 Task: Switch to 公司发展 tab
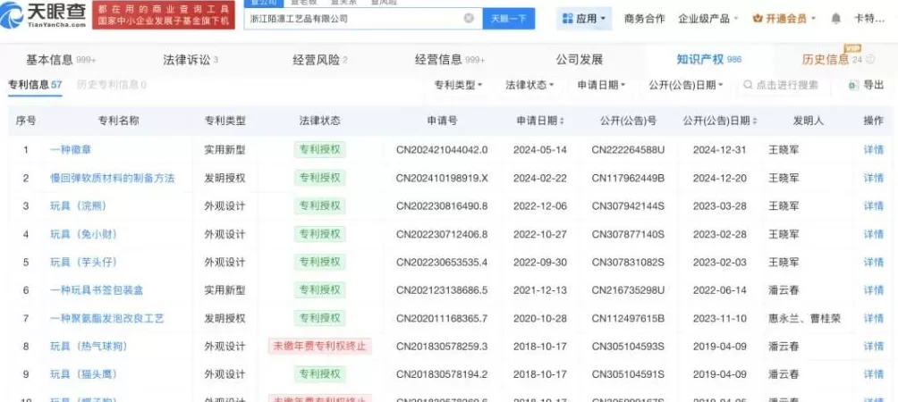pyautogui.click(x=580, y=60)
